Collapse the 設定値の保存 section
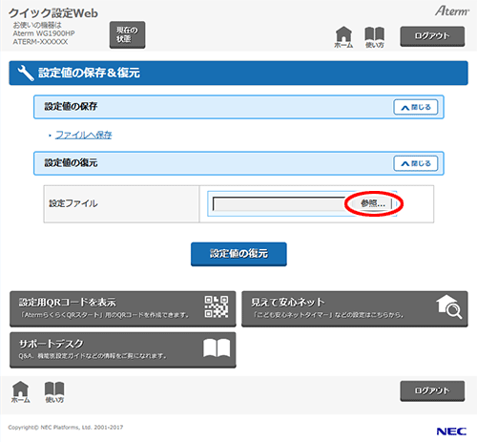 [x=416, y=107]
